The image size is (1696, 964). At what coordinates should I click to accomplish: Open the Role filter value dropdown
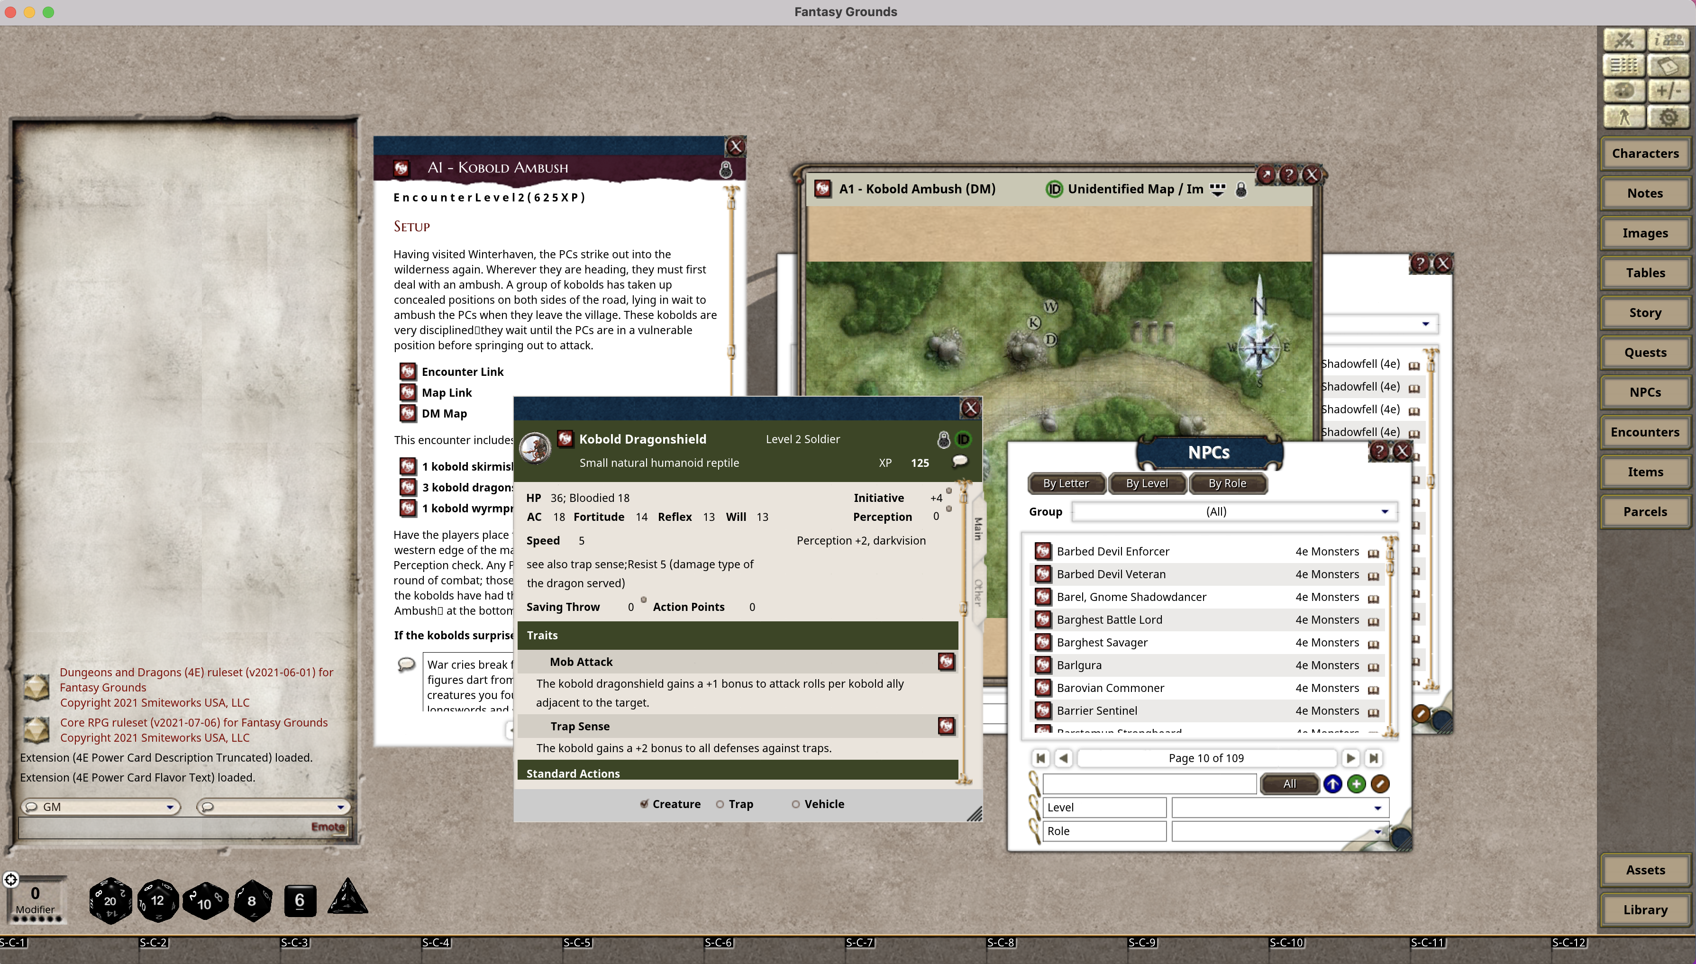[1280, 832]
